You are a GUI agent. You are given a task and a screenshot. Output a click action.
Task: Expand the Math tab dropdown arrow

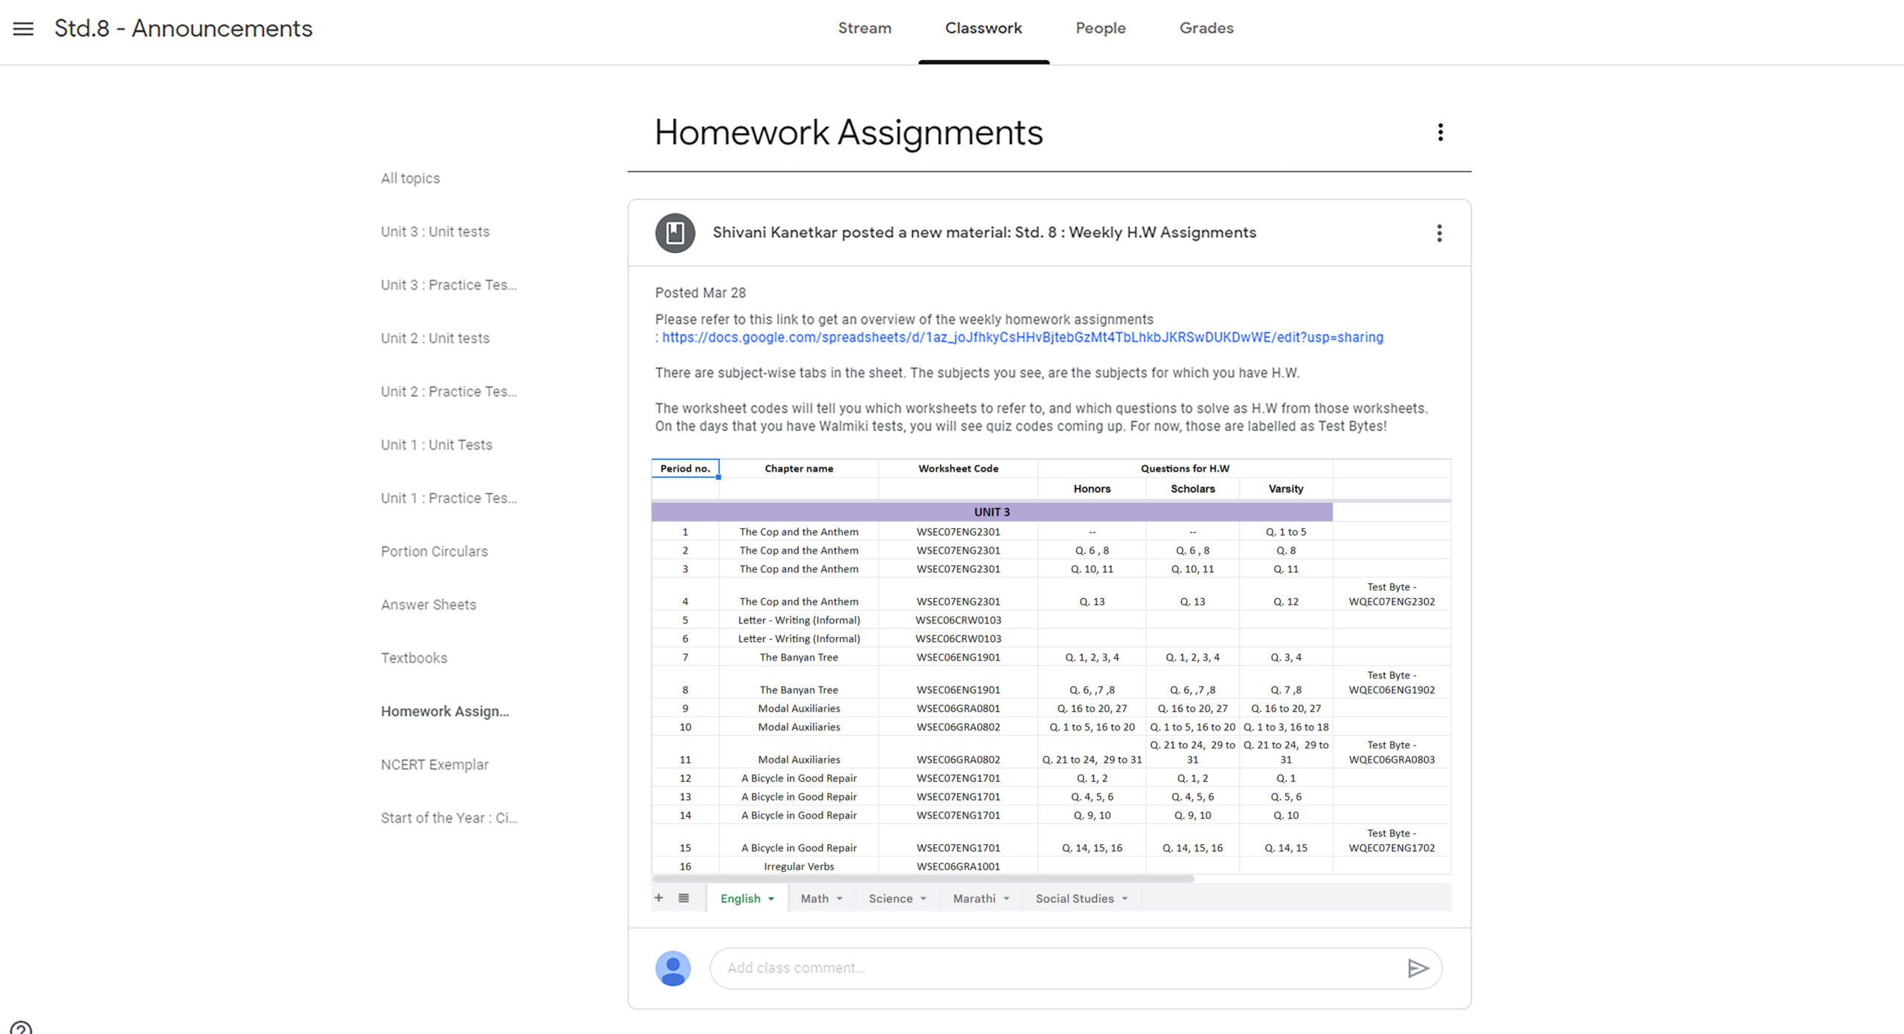[839, 899]
